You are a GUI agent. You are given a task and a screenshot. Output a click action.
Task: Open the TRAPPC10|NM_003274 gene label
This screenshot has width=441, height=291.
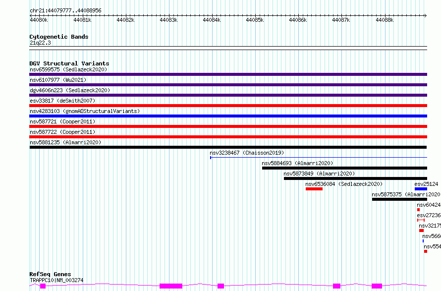point(56,280)
